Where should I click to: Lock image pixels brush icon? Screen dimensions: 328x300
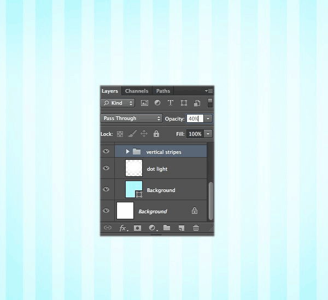pyautogui.click(x=132, y=134)
